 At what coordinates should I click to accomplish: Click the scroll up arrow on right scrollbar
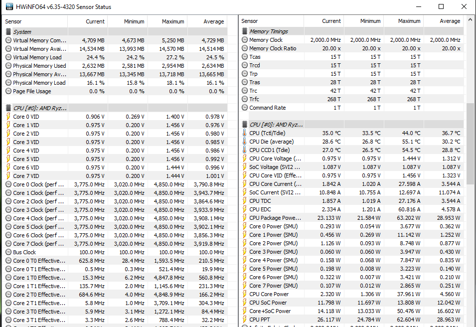point(470,20)
